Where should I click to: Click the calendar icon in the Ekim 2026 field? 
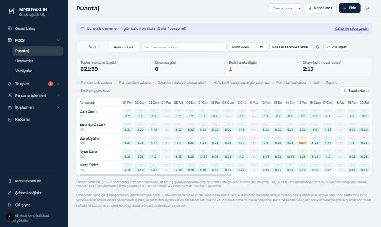point(261,47)
